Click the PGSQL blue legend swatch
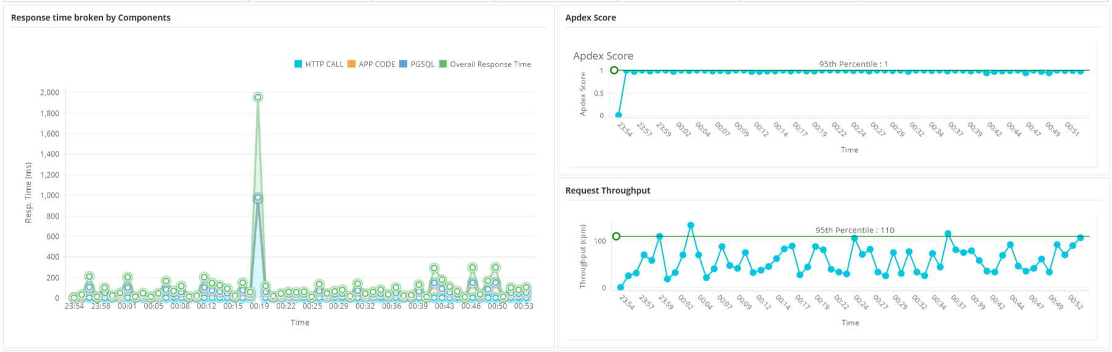The height and width of the screenshot is (352, 1112). pyautogui.click(x=403, y=64)
